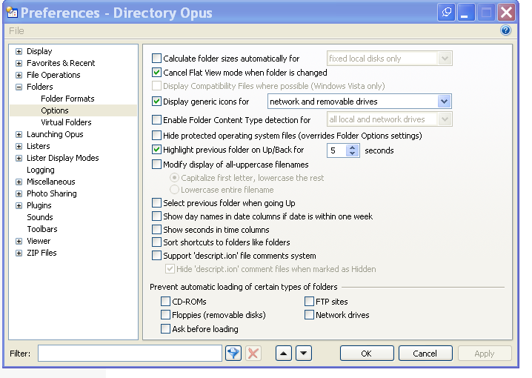This screenshot has width=532, height=378.
Task: Click the Listers tree label
Action: (39, 146)
